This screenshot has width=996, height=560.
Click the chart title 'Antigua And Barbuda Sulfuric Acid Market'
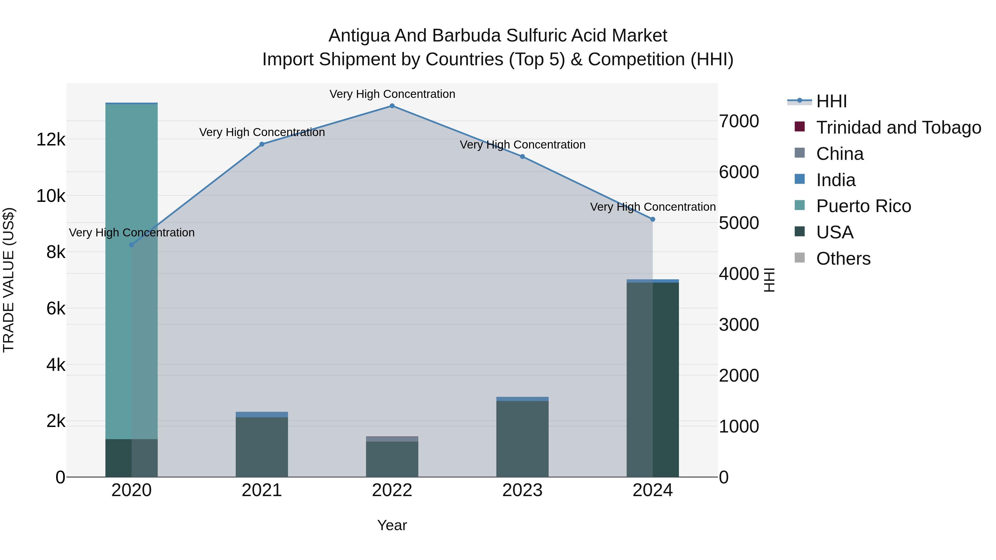[498, 36]
